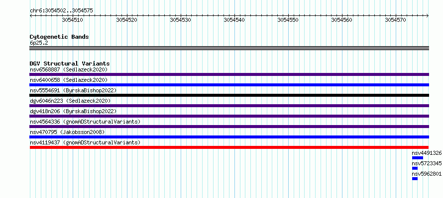
Task: Click the black bar under nsv5554691
Action: (229, 95)
